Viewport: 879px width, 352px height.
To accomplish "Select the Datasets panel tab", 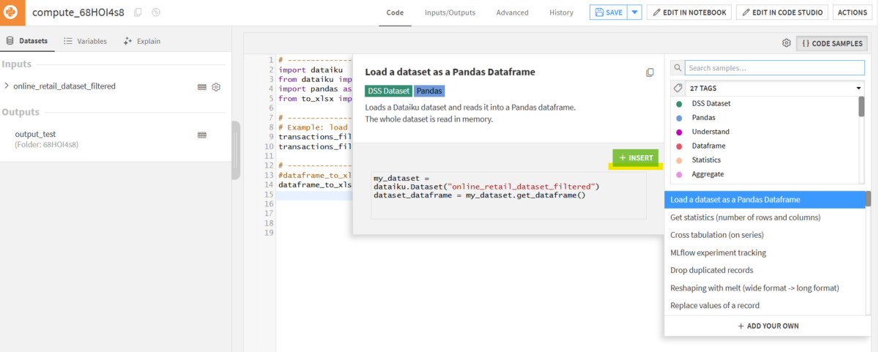I will [x=27, y=41].
